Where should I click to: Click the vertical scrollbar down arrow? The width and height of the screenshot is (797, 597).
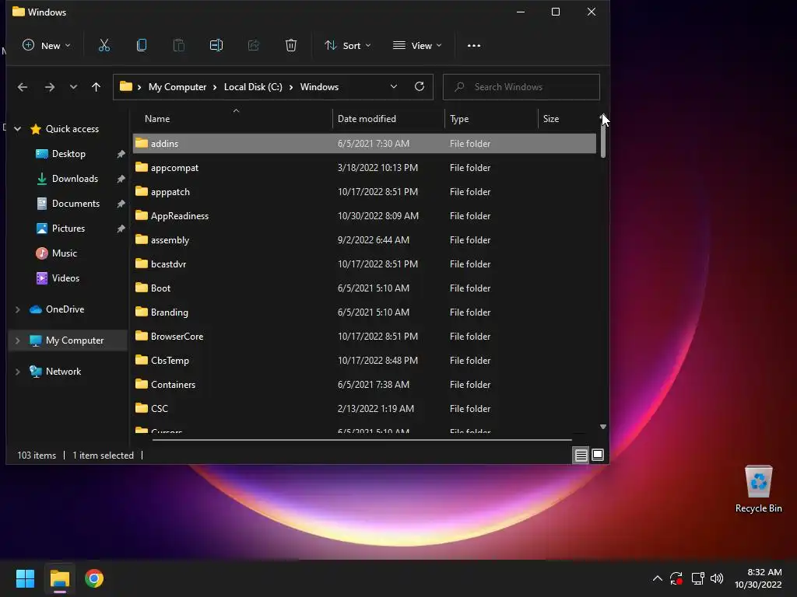click(603, 427)
